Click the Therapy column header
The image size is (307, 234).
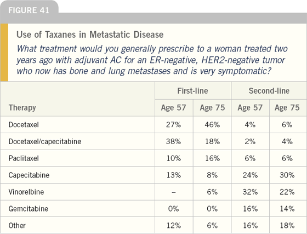(x=22, y=107)
